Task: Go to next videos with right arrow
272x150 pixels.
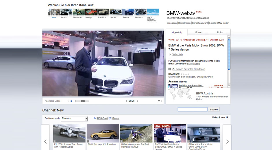Action: click(x=227, y=142)
